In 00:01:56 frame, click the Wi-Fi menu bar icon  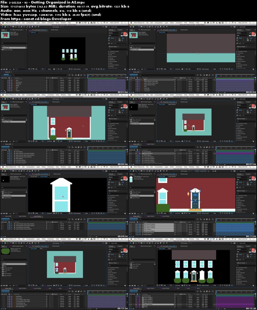coord(104,23)
